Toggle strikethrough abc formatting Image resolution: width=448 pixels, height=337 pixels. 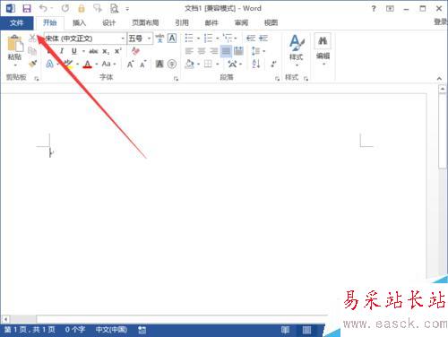tap(93, 51)
